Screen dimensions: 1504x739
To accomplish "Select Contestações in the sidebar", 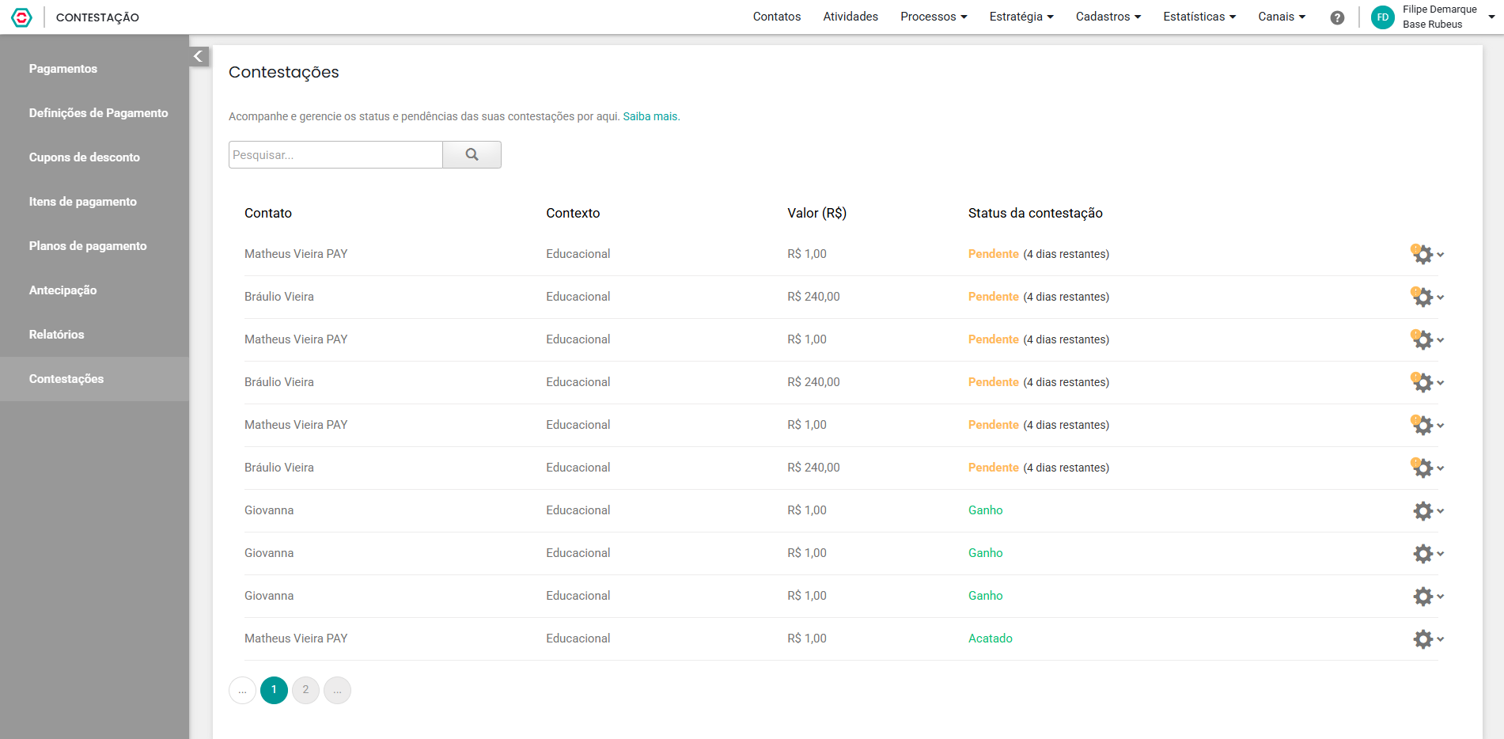I will (94, 379).
